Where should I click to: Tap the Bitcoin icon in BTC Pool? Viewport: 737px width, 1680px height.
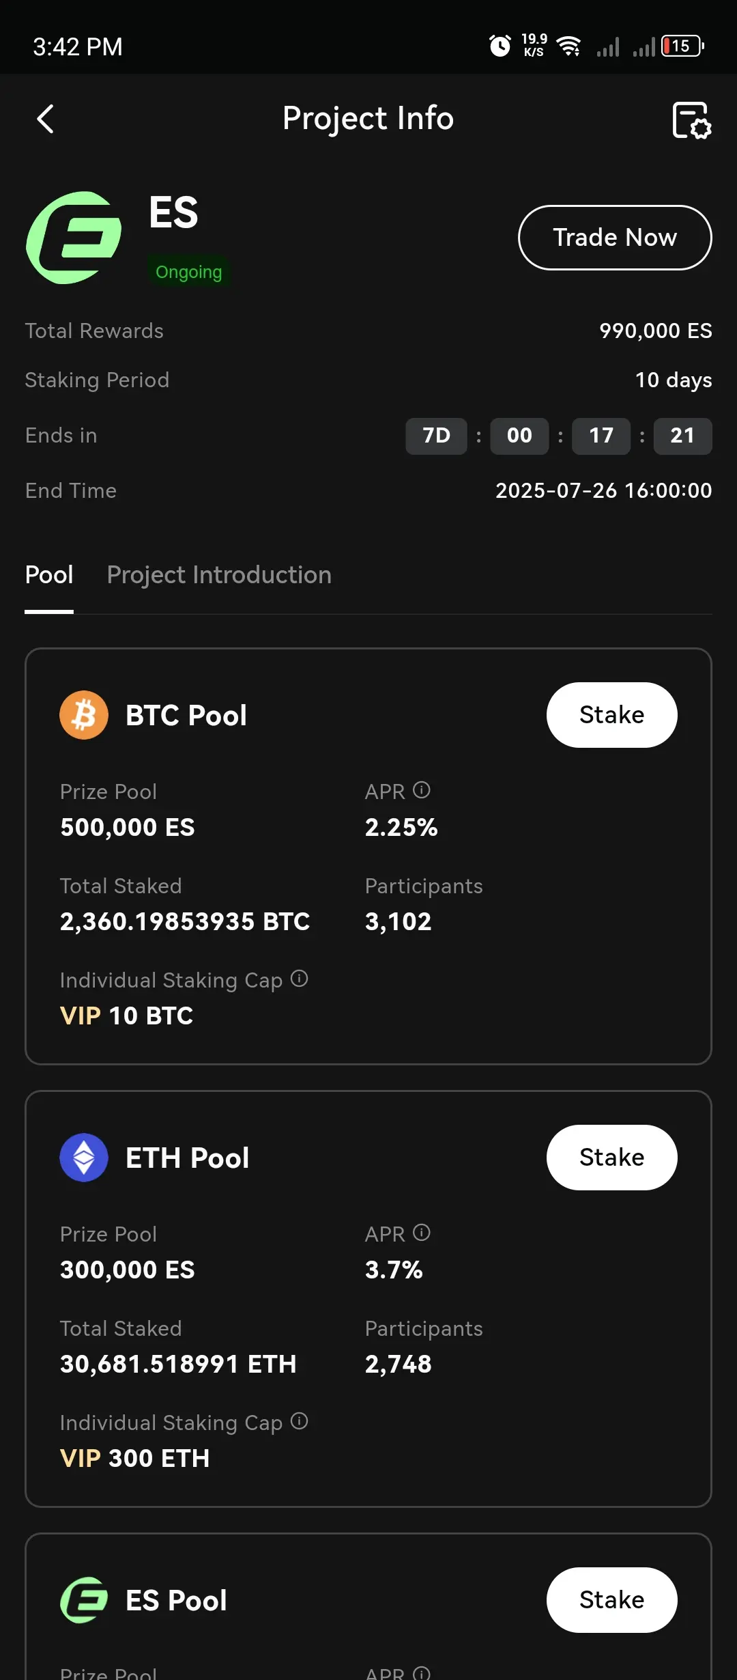click(84, 715)
